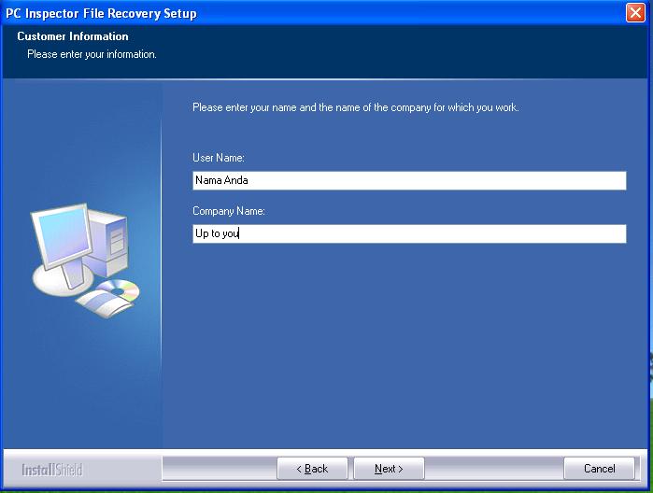The height and width of the screenshot is (493, 653).
Task: Click the 'PC Inspector File Recovery Setup' title
Action: pos(101,13)
